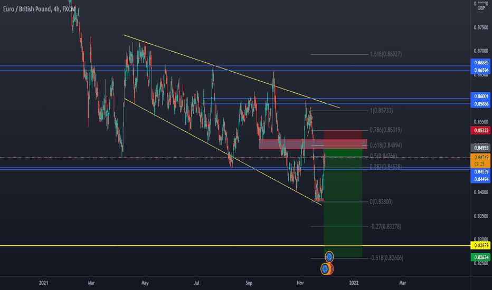Select the -0.618(0.82606) Fibonacci level label
The image size is (492, 290).
coord(386,258)
